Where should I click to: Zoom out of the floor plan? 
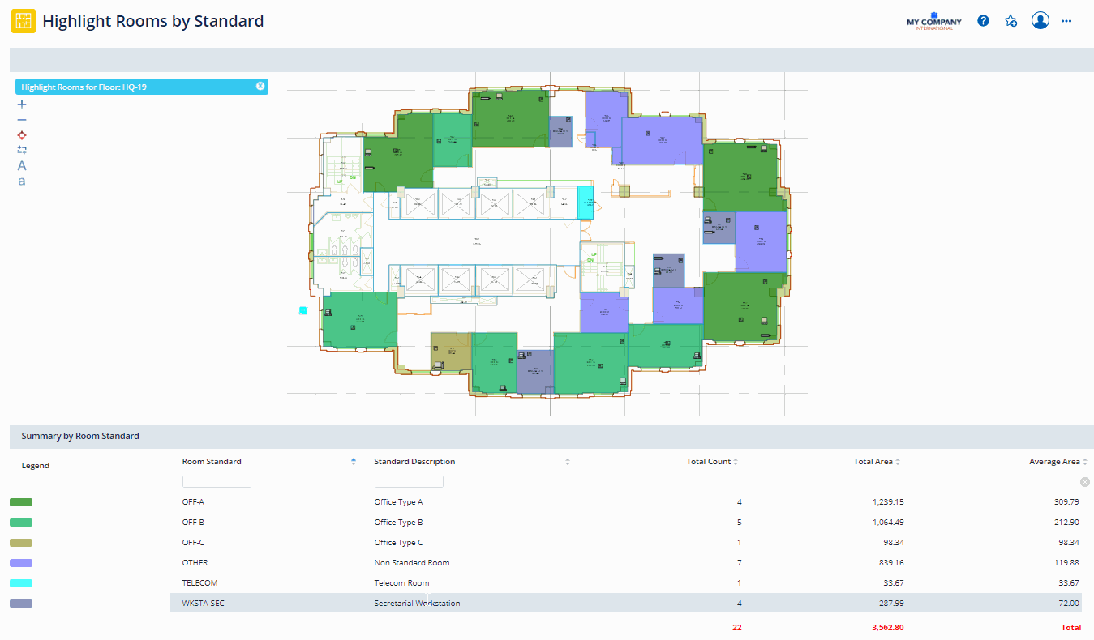pyautogui.click(x=22, y=120)
